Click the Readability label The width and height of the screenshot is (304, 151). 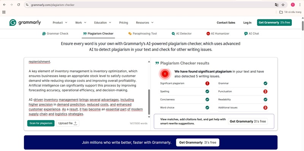coord(225,99)
